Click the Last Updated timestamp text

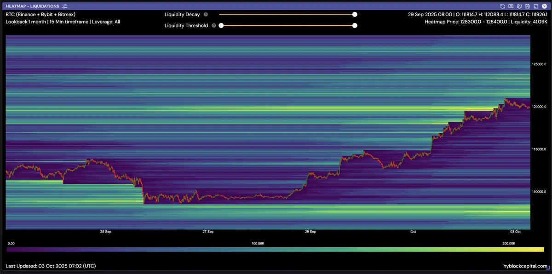point(51,266)
